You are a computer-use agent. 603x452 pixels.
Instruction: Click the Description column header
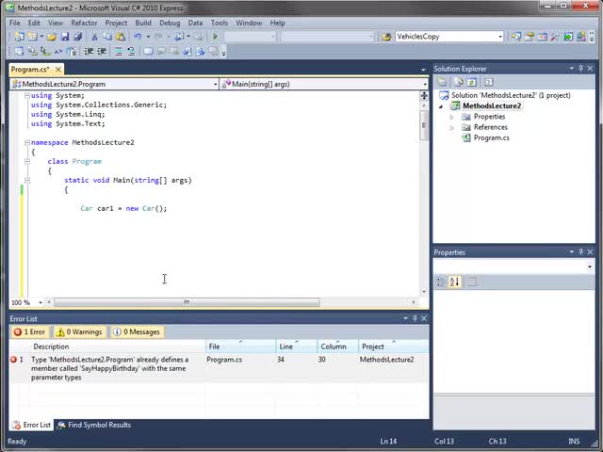pyautogui.click(x=51, y=347)
